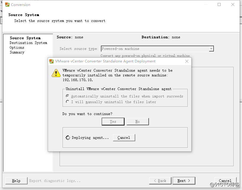The image size is (242, 190).
Task: Click the yellow warning triangle icon
Action: 56,73
